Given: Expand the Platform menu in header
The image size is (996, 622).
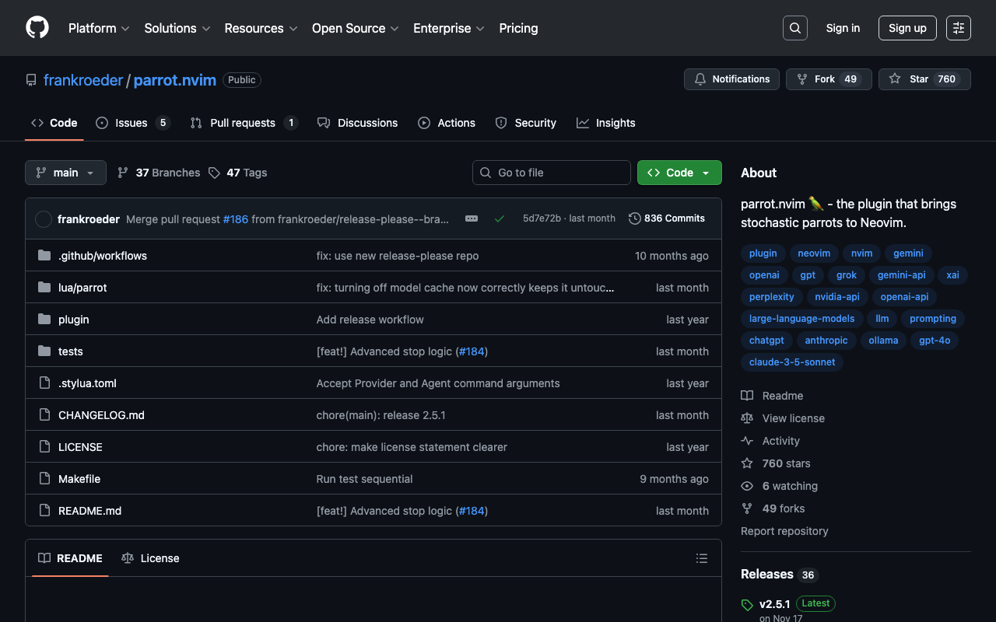Looking at the screenshot, I should click(99, 28).
